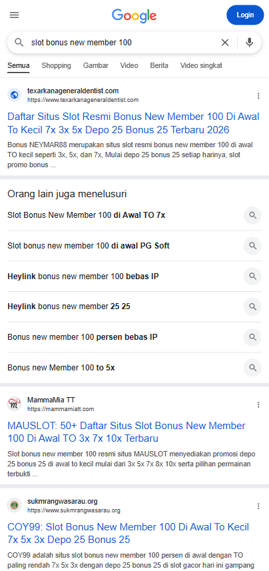The width and height of the screenshot is (269, 571).
Task: Click search icon for Heylink 25 25 row
Action: click(252, 306)
